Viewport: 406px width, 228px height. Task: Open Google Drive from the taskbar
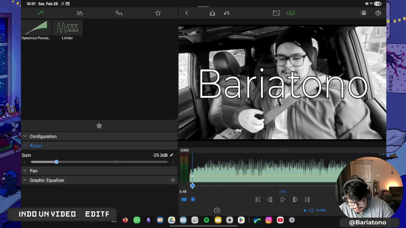(172, 220)
